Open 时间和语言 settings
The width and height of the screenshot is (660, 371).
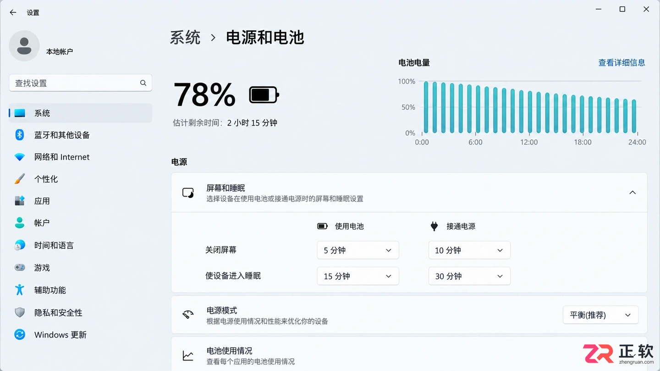pyautogui.click(x=81, y=245)
